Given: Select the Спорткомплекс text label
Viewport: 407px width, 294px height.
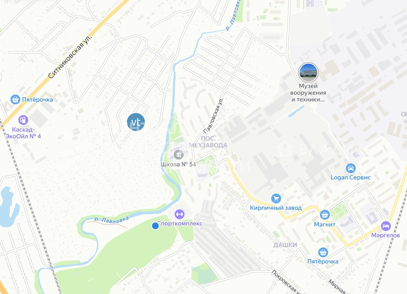Looking at the screenshot, I should click(x=180, y=223).
